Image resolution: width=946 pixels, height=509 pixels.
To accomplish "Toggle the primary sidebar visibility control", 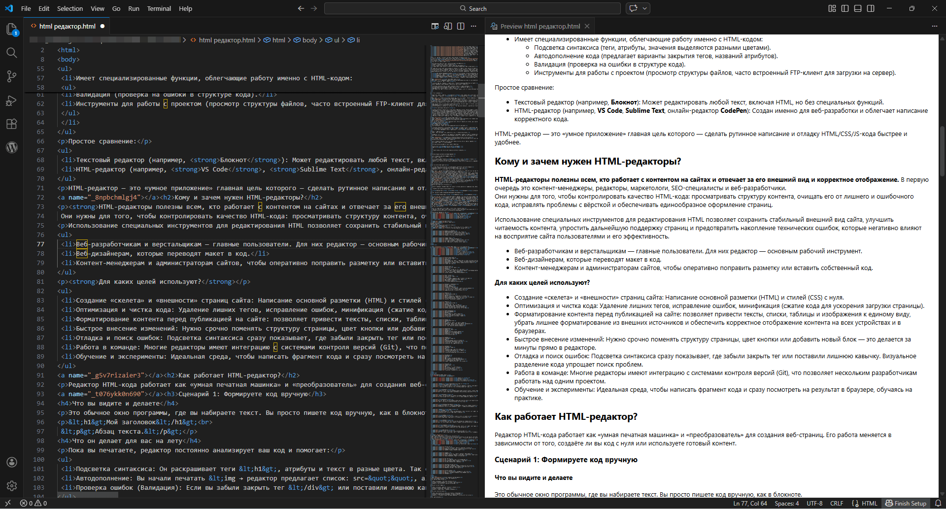I will [845, 8].
